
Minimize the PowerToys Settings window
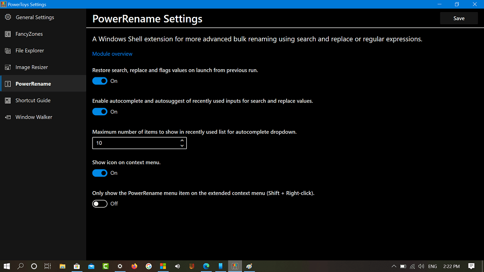click(x=439, y=4)
